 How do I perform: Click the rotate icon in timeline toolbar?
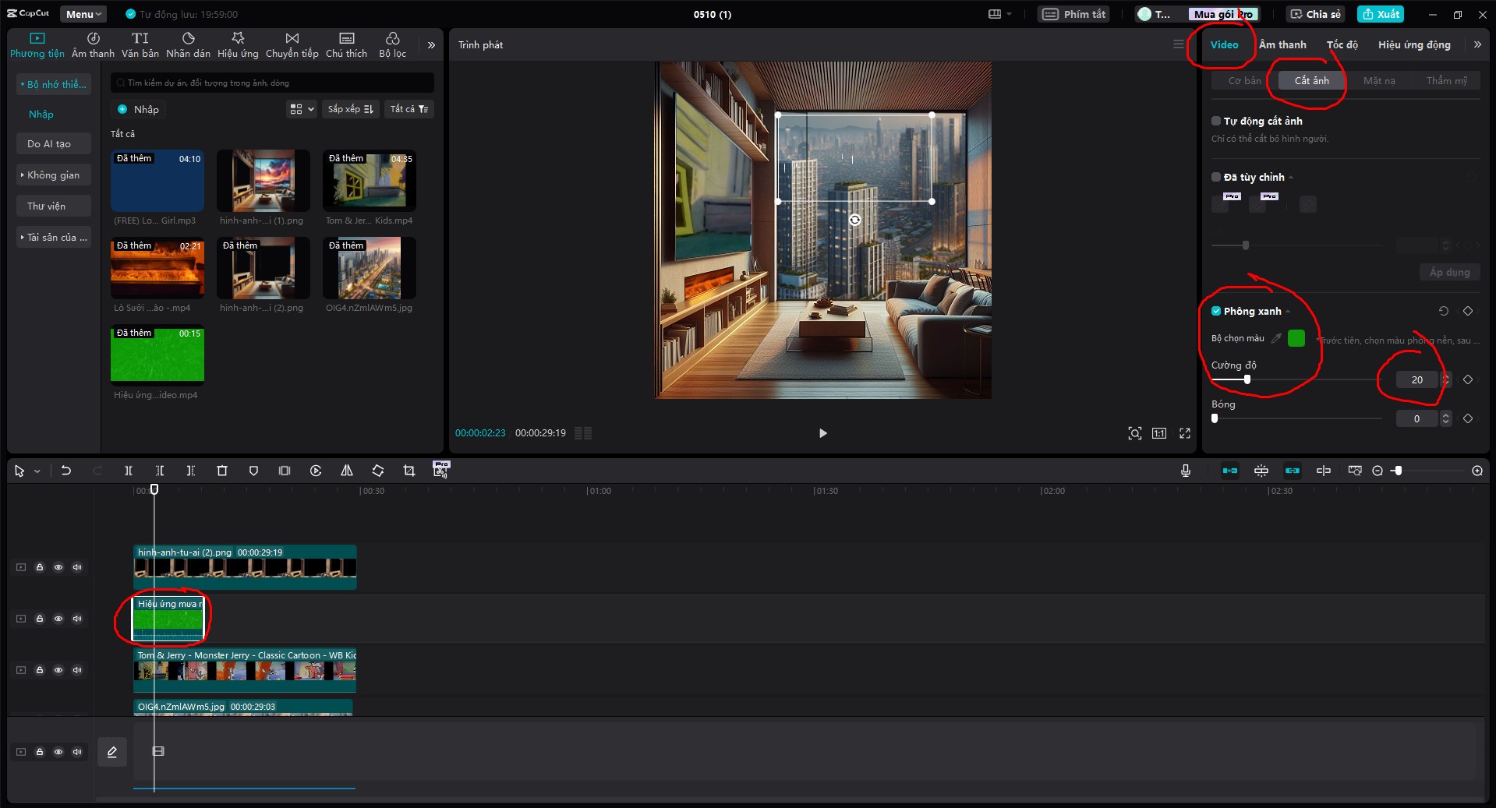(x=378, y=471)
